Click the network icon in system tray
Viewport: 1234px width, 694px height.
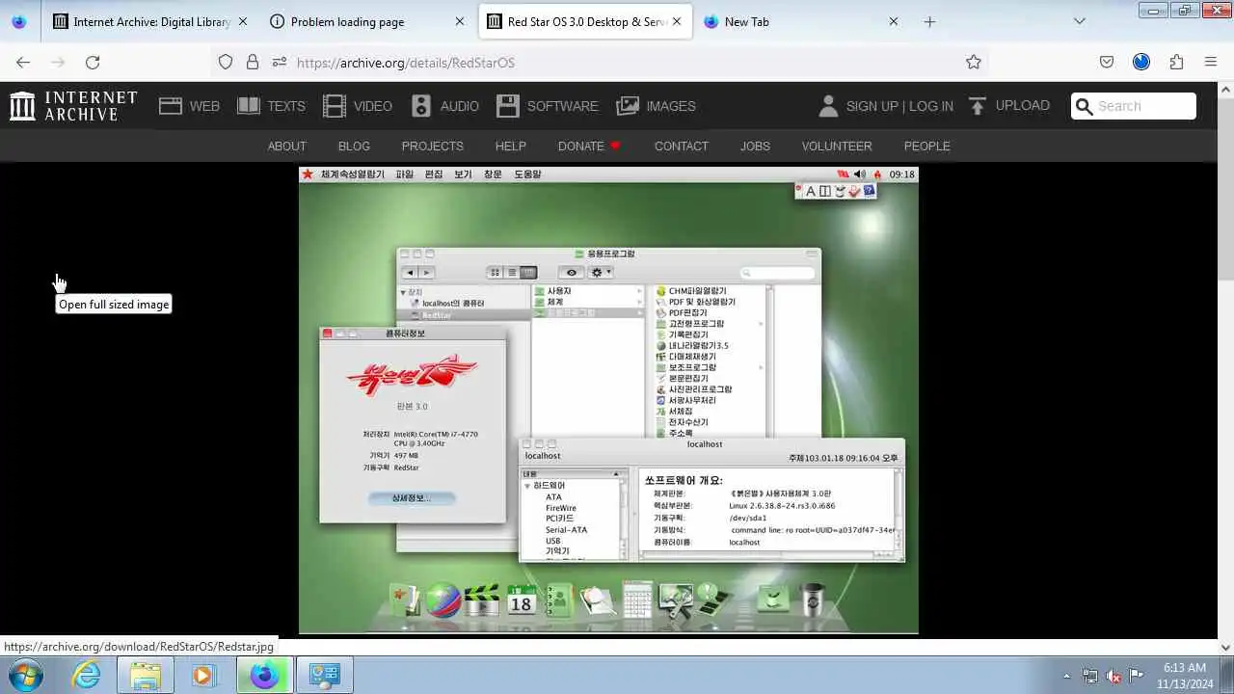point(1090,676)
